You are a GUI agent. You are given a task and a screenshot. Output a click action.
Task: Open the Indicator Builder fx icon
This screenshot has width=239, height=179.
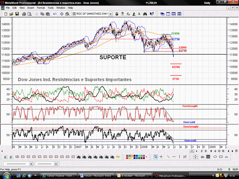click(x=128, y=14)
